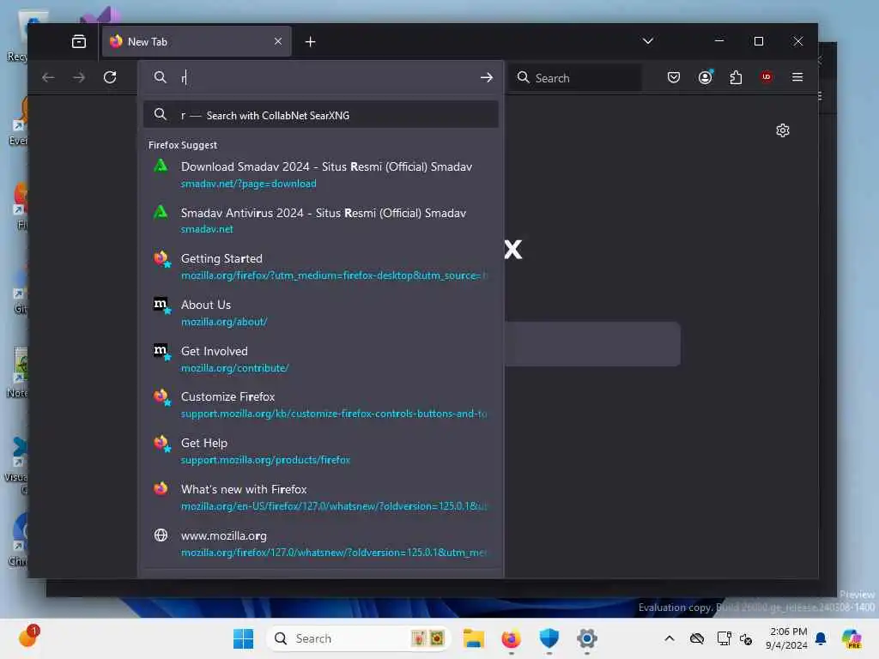
Task: Click the Firefox View icon in the tab bar
Action: 79,41
